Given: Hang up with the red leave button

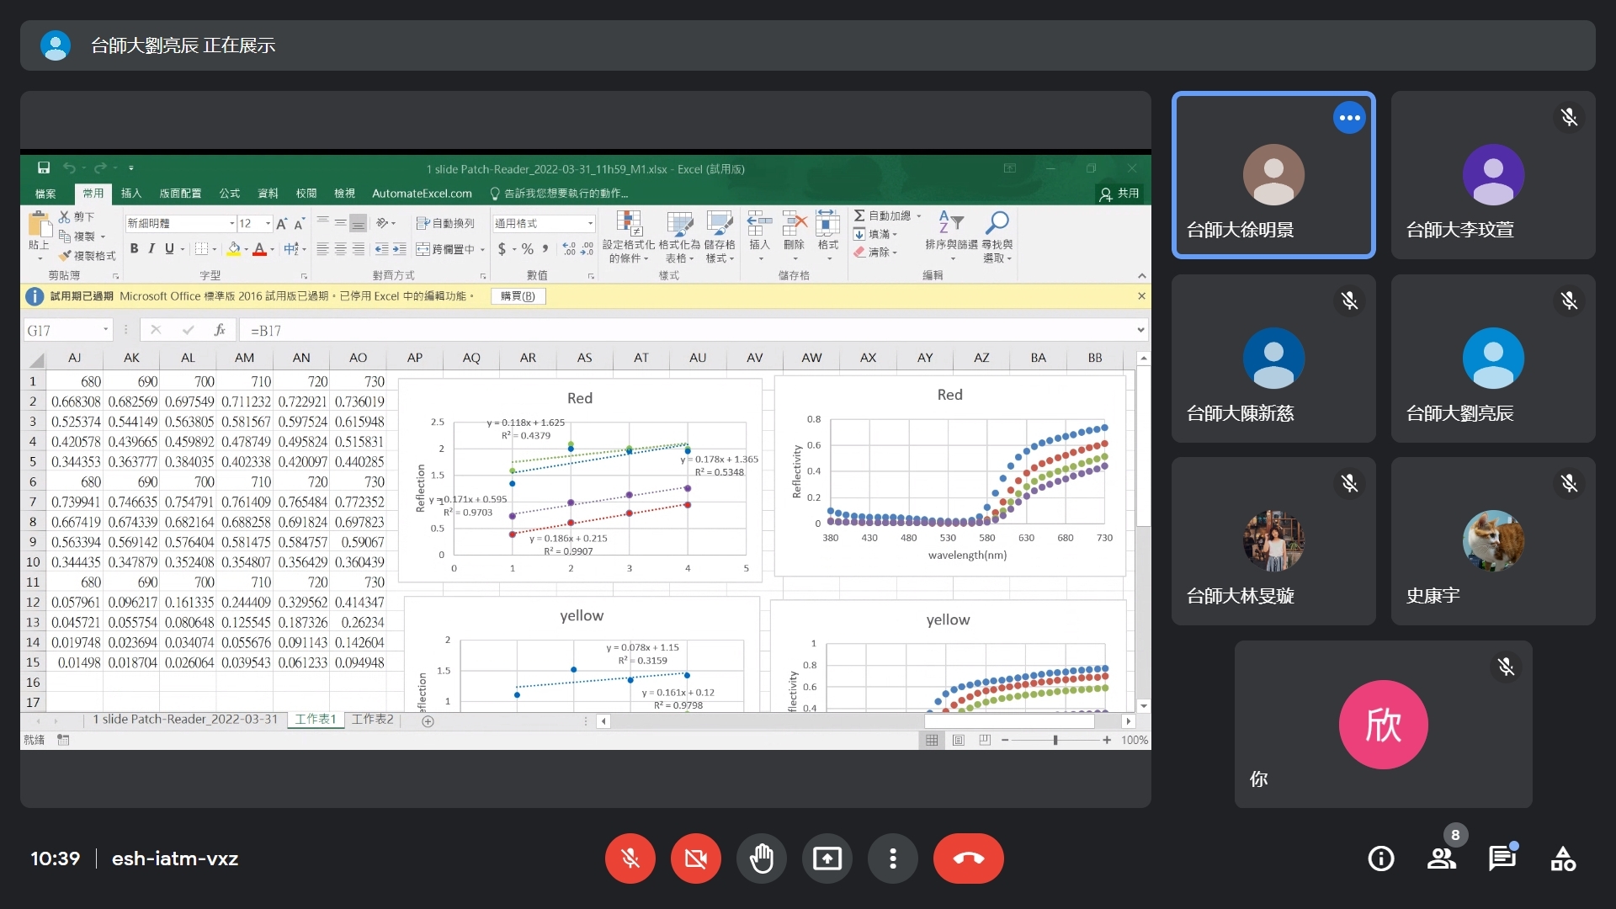Looking at the screenshot, I should pos(968,858).
